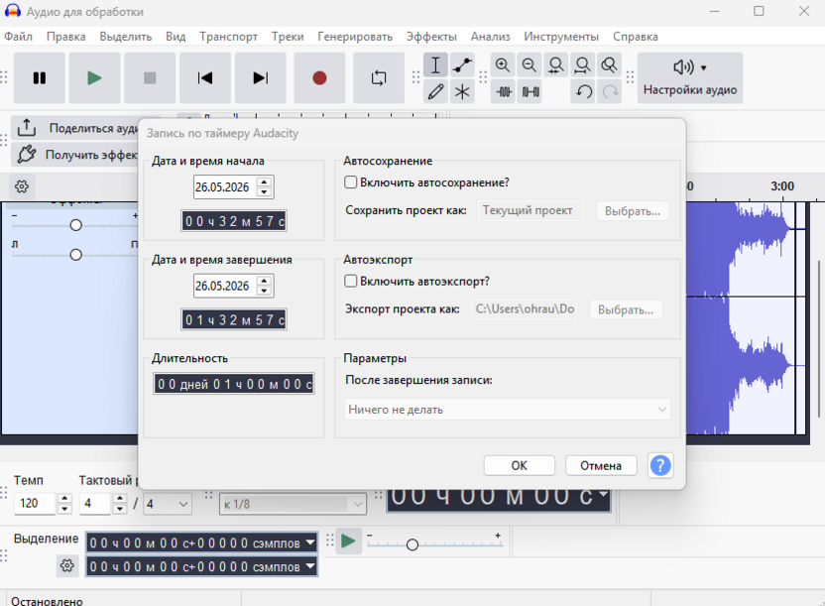Click the Экспорт проекта как path field
Screen dimensions: 825x606
click(x=525, y=309)
